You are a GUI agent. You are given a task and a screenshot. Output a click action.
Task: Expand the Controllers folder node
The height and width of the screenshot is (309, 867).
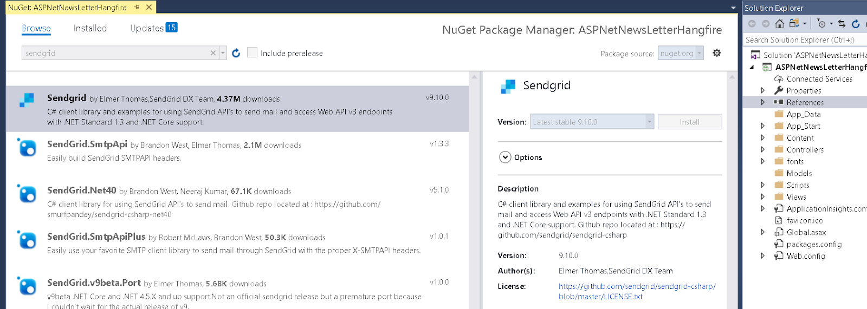pyautogui.click(x=762, y=150)
